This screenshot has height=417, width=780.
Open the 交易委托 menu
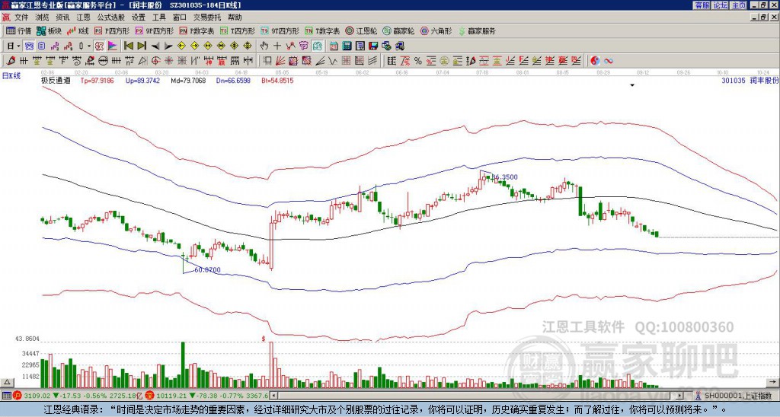coord(207,18)
